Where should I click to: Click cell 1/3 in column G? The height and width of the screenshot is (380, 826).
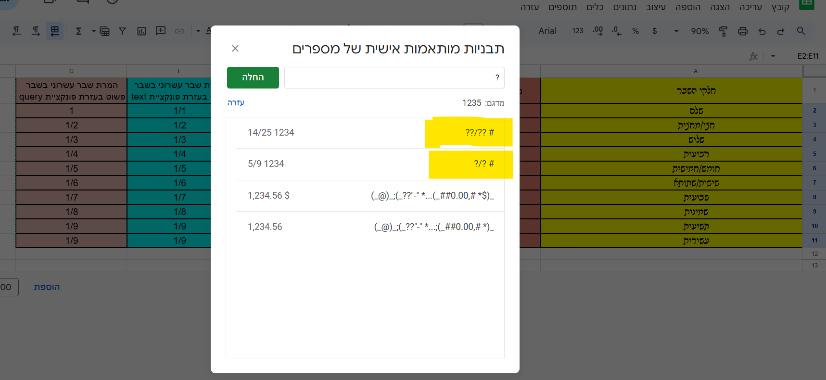[x=71, y=139]
